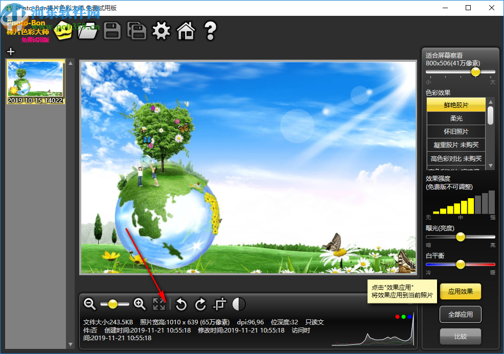Screen dimensions: 504x354
Task: Go to the home page with the house icon
Action: click(186, 31)
